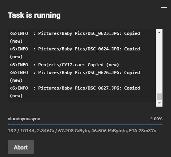Click the cloudsync.sync task label
Screen dimensions: 171x157
point(24,119)
